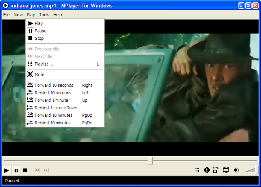261x187 pixels.
Task: Minimize the MPlayer window
Action: [241, 5]
